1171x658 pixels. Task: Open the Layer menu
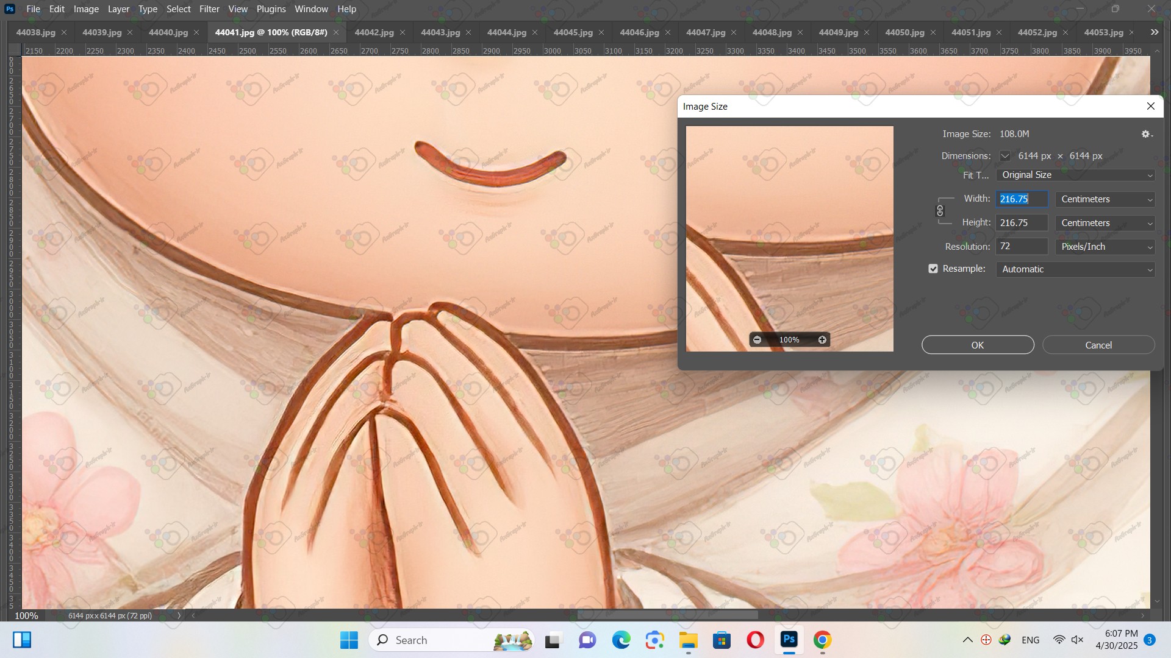click(x=118, y=9)
